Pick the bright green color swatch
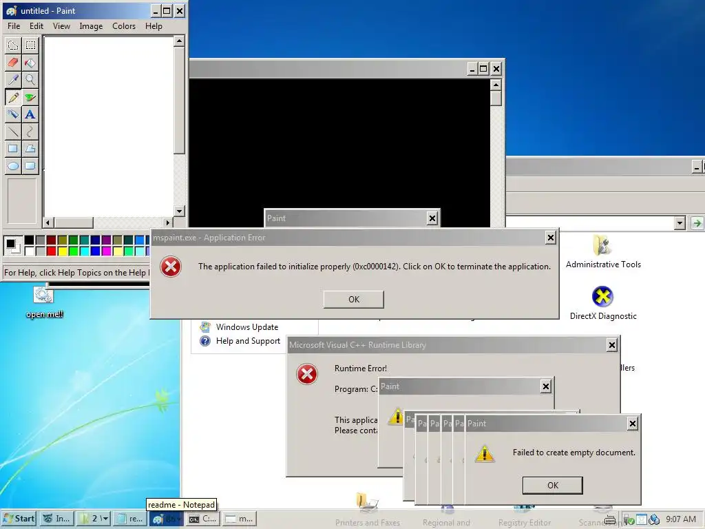Image resolution: width=705 pixels, height=529 pixels. [73, 251]
